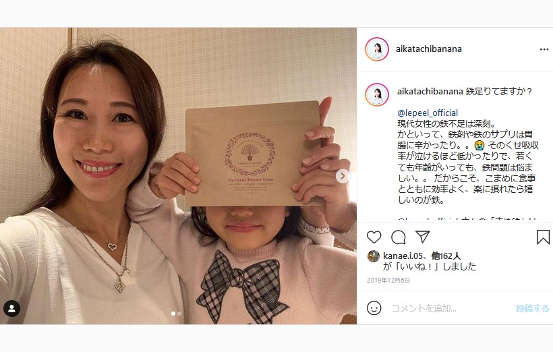Screen dimensions: 553x352
Task: Go to the next photo with arrow
Action: click(x=343, y=176)
